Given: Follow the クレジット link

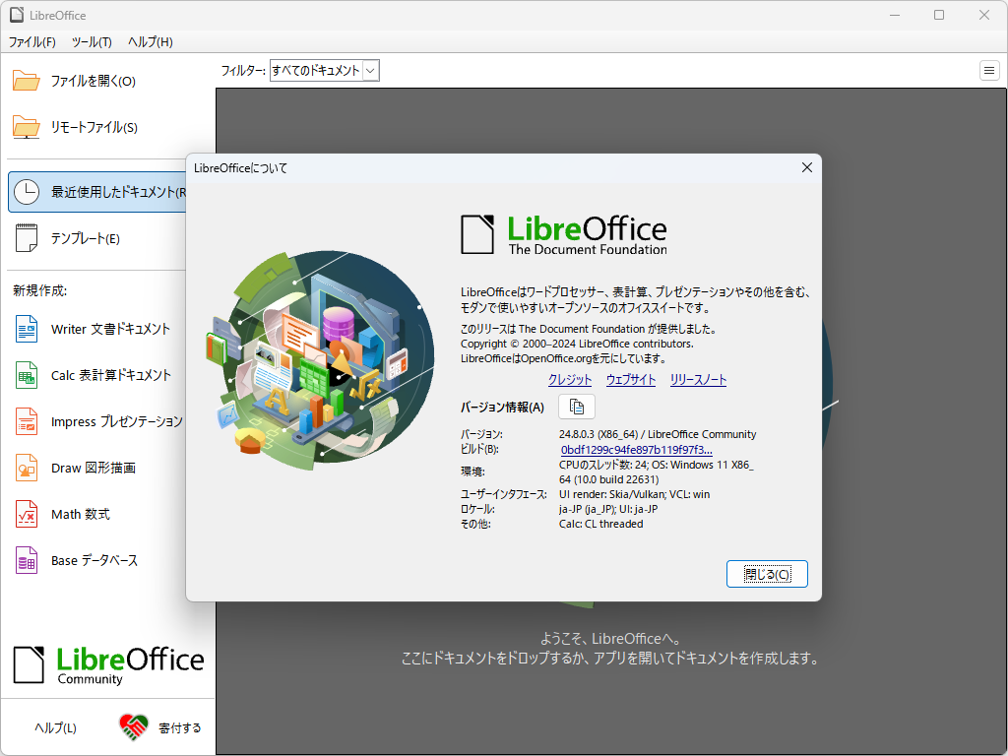Looking at the screenshot, I should click(569, 378).
